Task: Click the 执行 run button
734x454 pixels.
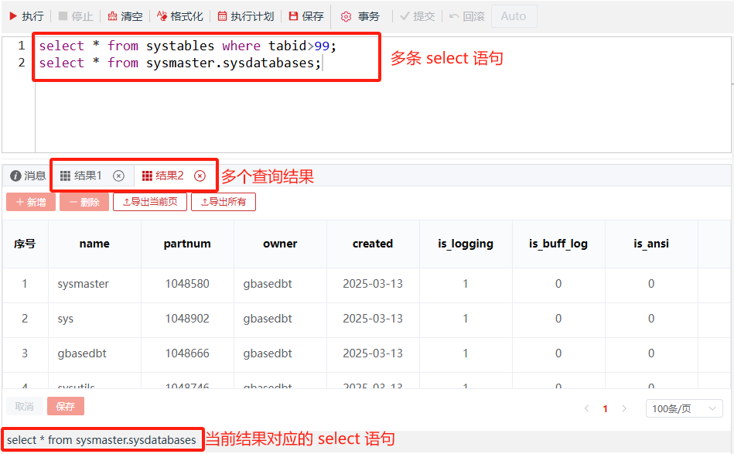Action: point(26,16)
